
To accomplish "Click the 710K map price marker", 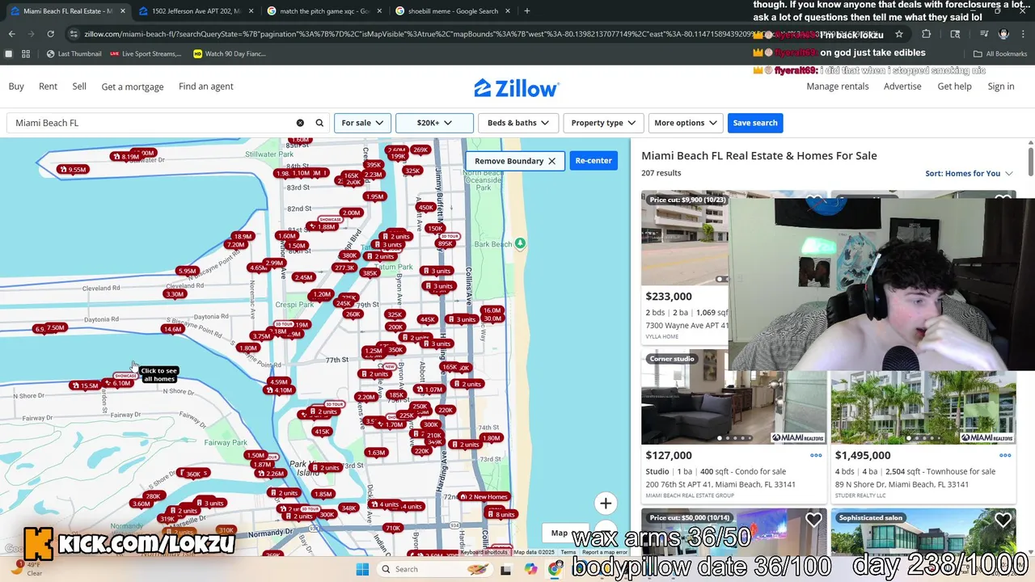I will click(393, 528).
